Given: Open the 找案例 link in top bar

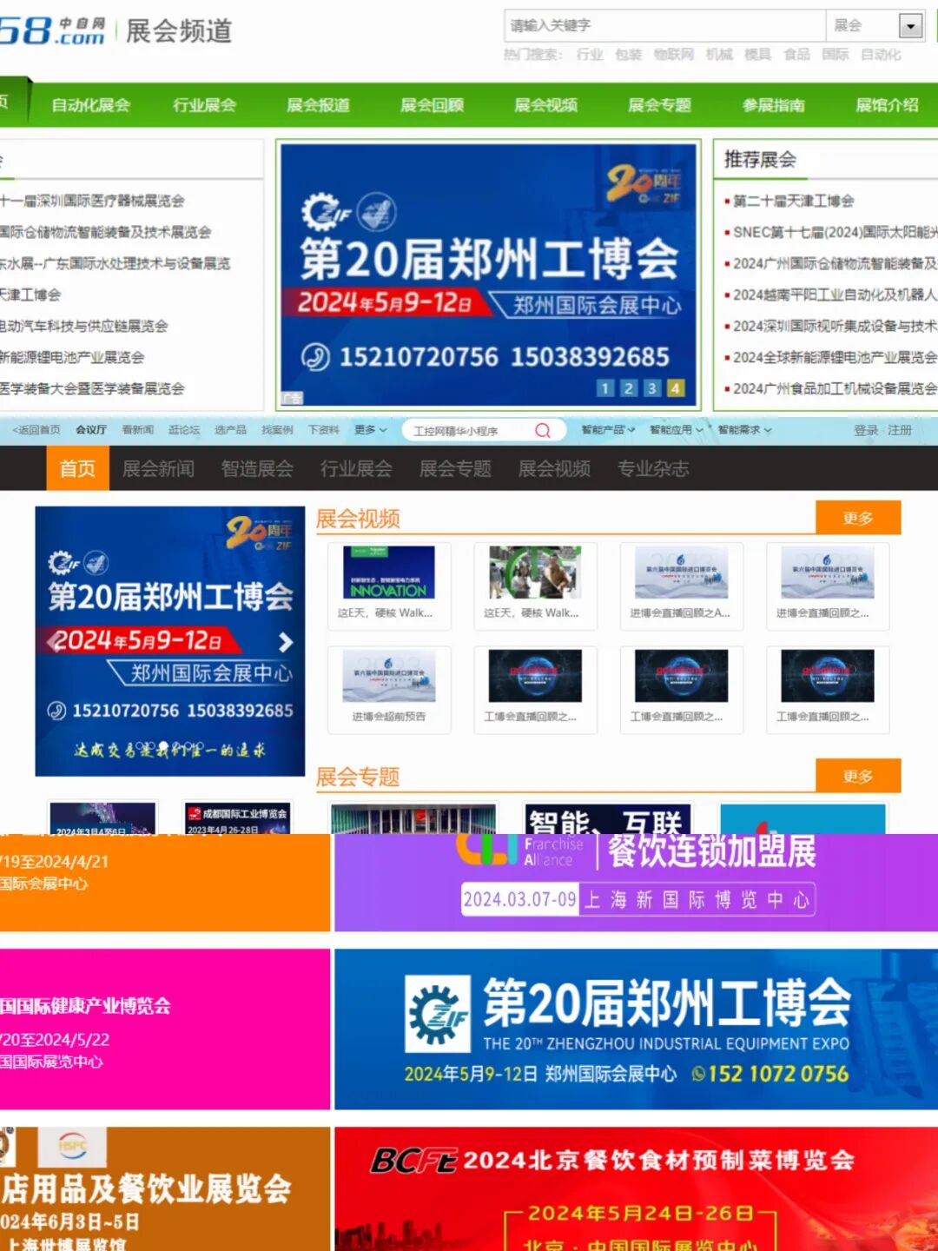Looking at the screenshot, I should pos(277,430).
